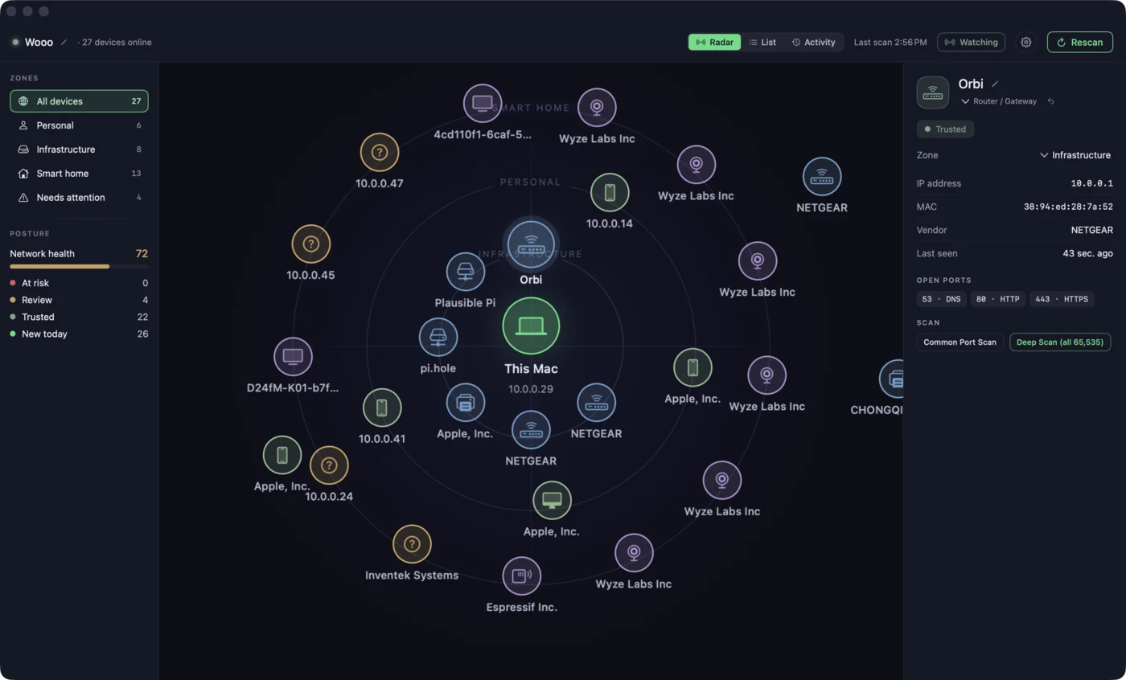Select the Needs attention zone
Screen dimensions: 1126x680
(x=79, y=198)
